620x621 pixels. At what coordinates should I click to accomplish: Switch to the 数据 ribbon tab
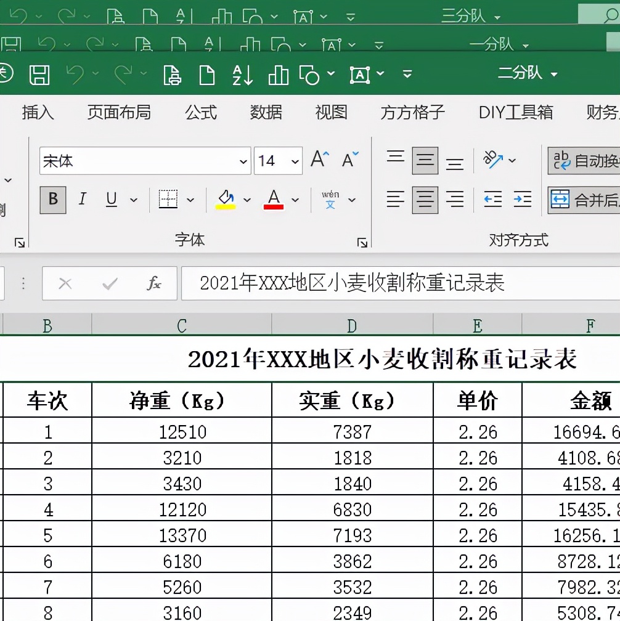(x=266, y=113)
